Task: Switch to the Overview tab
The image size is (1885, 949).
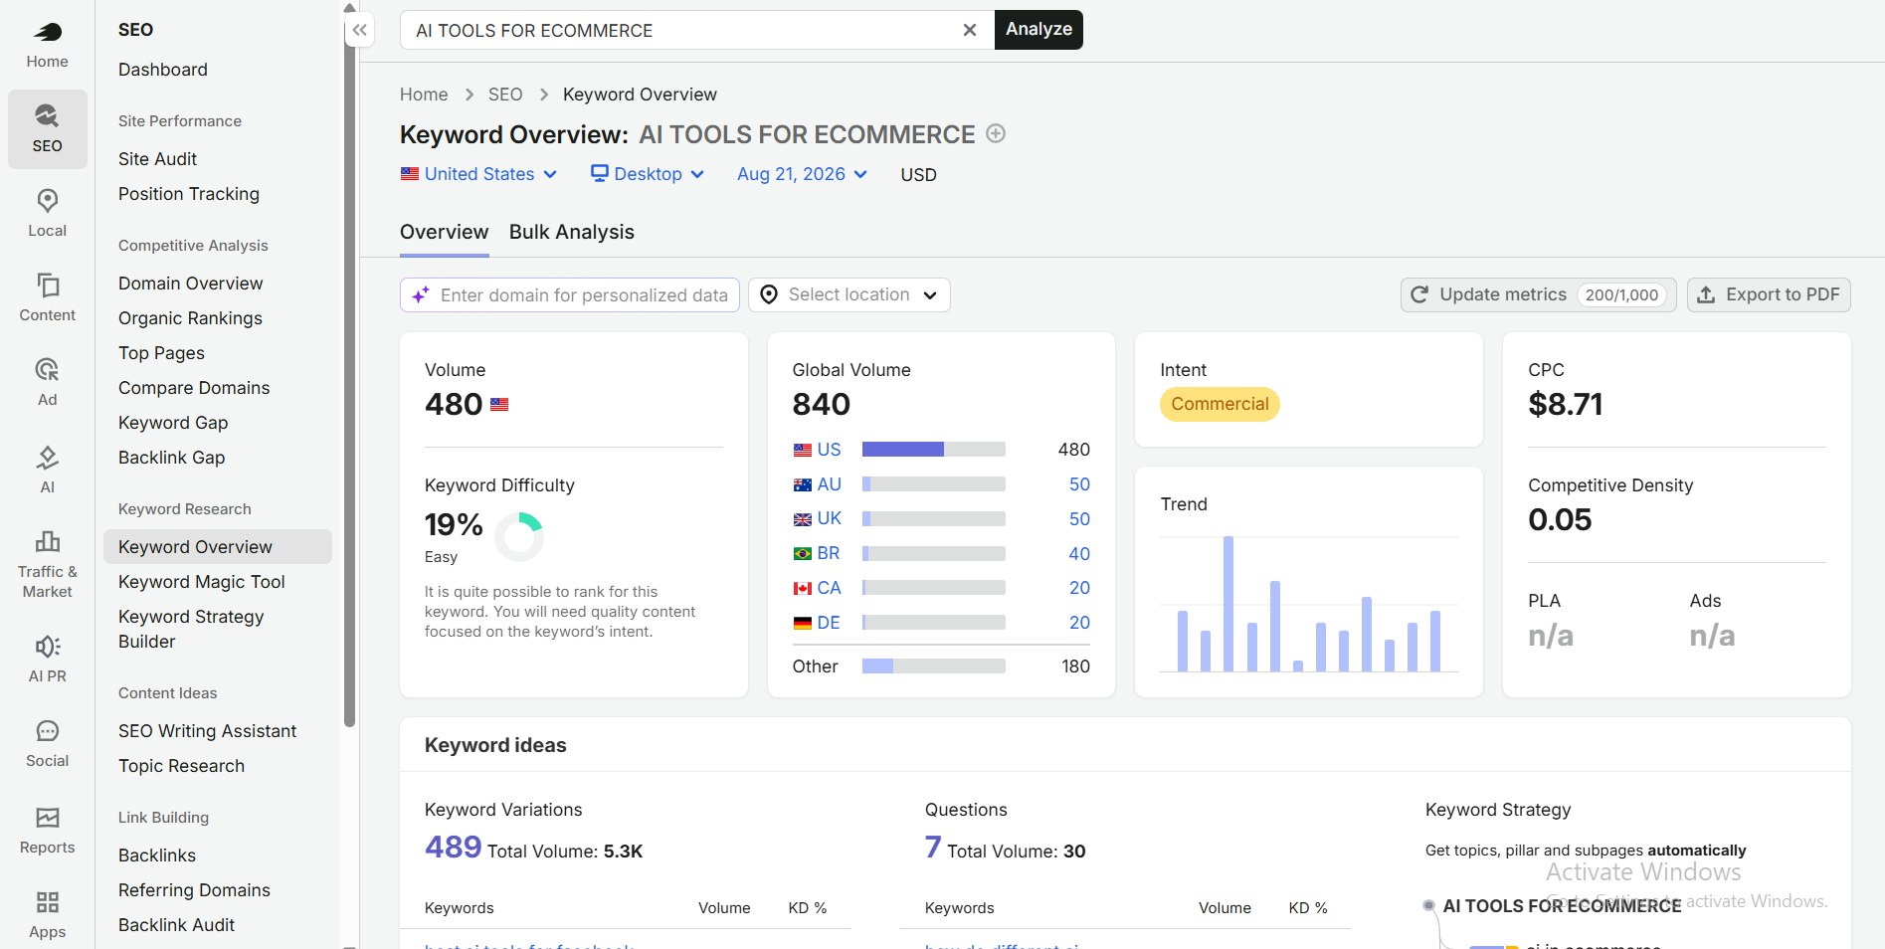Action: point(444,232)
